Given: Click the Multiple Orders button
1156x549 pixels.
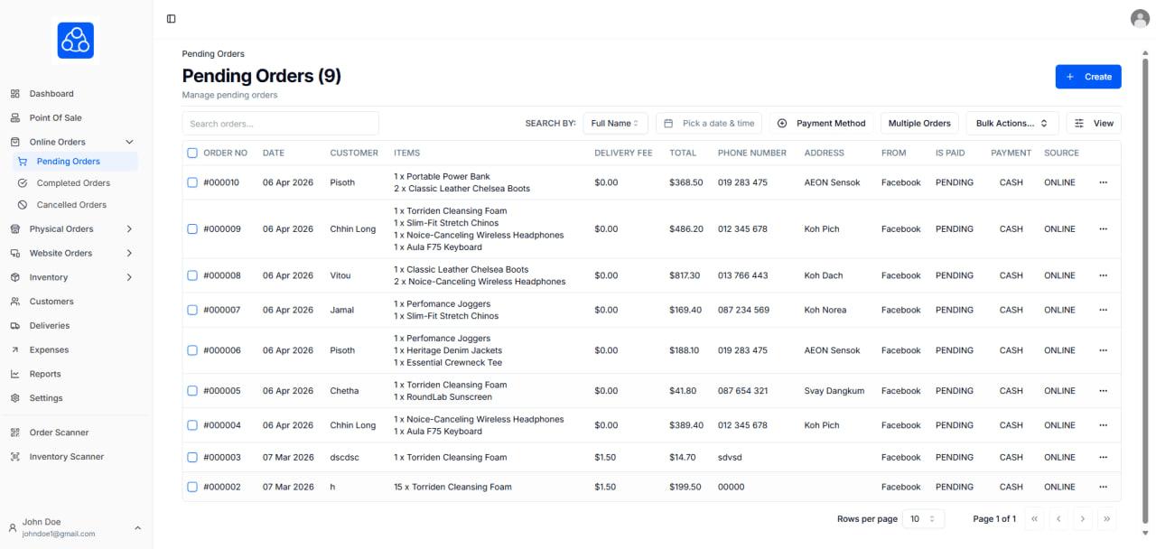Looking at the screenshot, I should 919,124.
